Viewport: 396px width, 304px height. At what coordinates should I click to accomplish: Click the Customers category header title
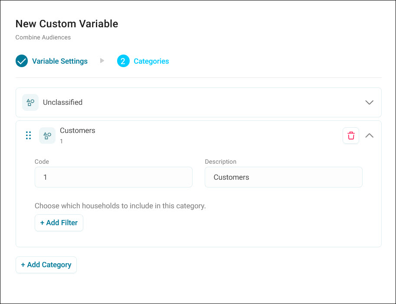coord(78,131)
